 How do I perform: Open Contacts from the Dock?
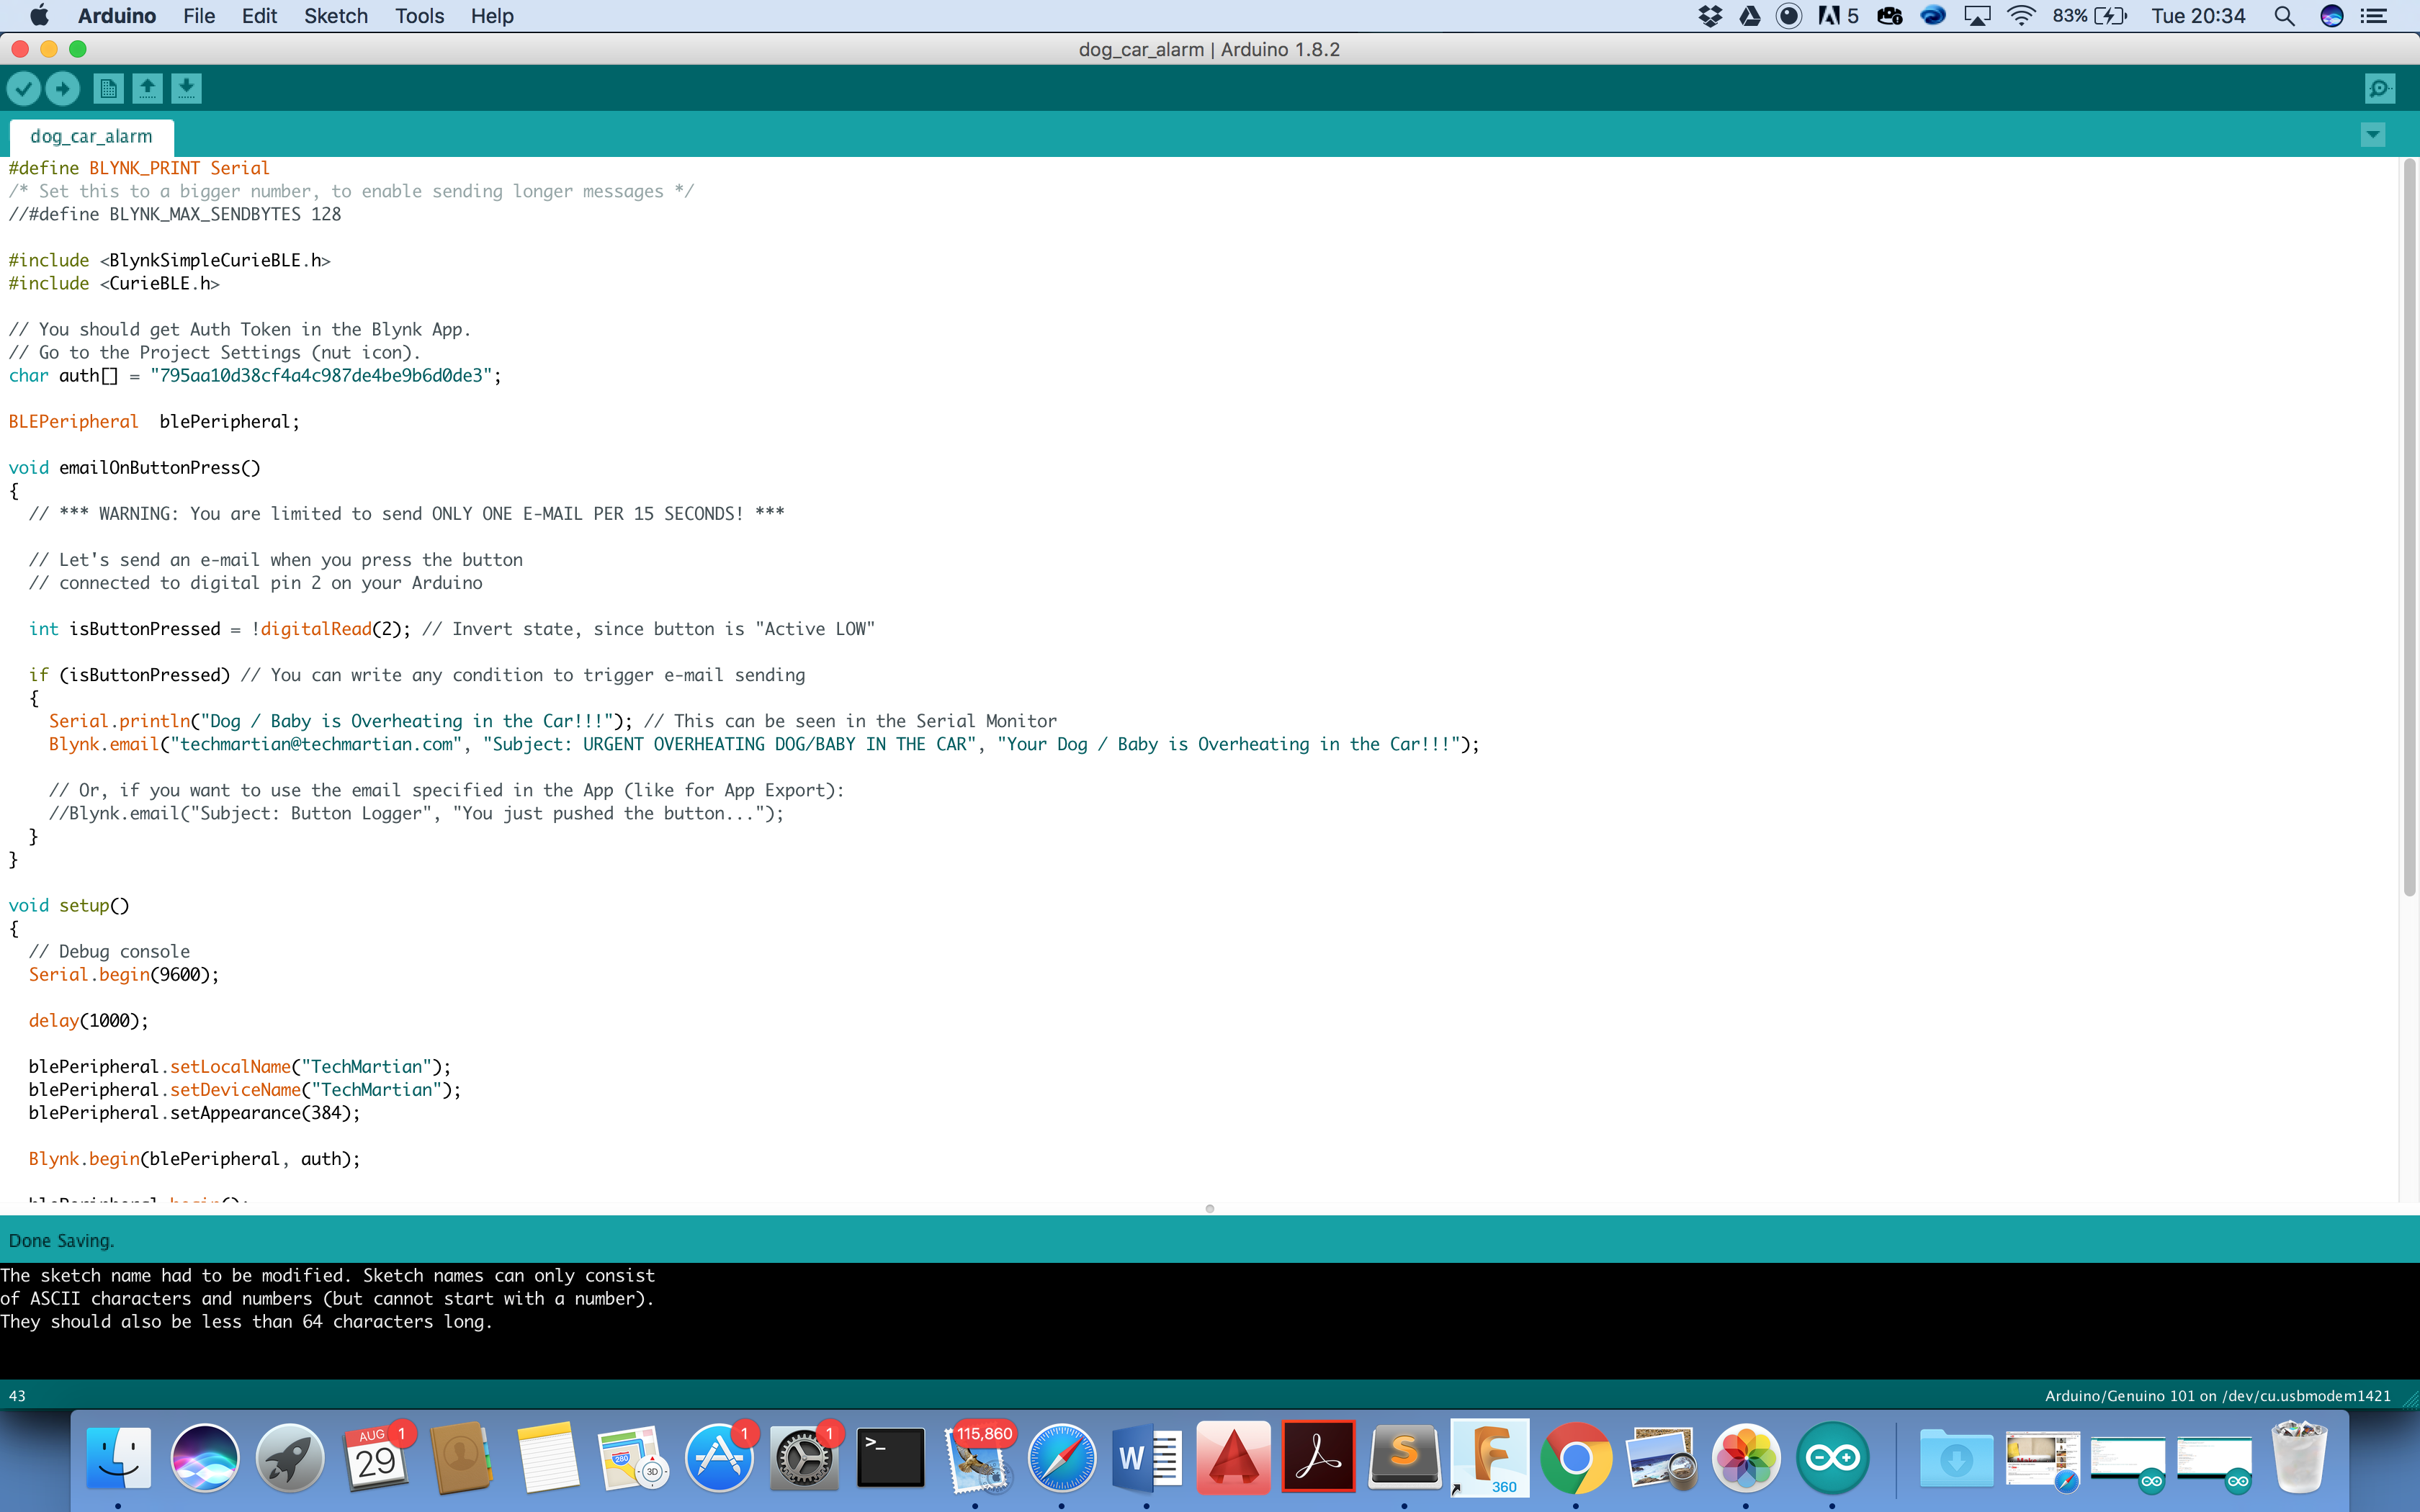(x=461, y=1458)
